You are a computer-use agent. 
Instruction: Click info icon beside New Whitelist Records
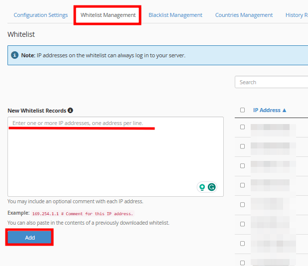(x=70, y=110)
